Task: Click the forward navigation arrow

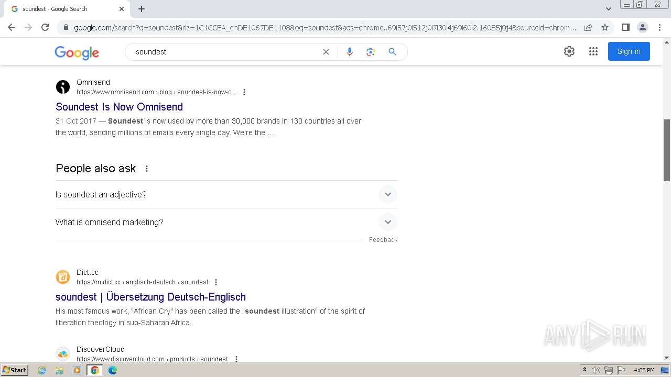Action: point(28,27)
